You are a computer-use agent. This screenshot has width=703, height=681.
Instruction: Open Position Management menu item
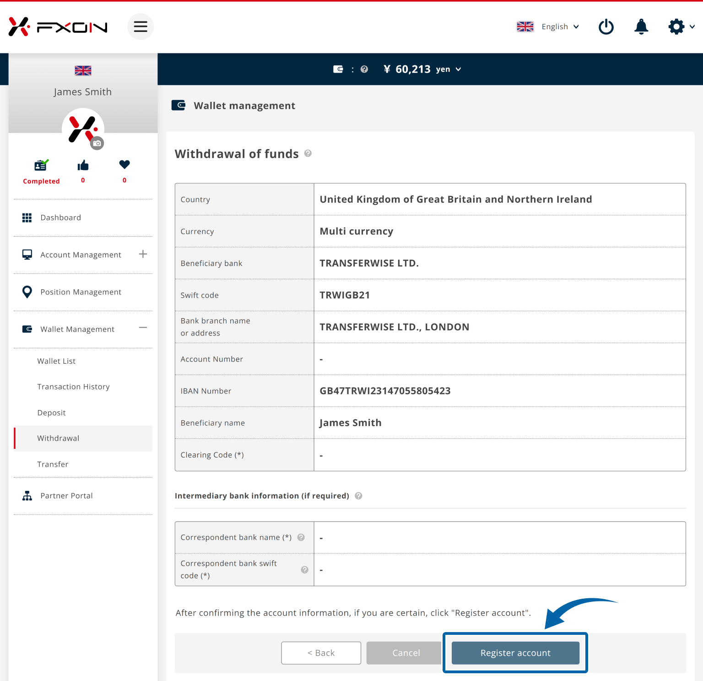pos(81,292)
